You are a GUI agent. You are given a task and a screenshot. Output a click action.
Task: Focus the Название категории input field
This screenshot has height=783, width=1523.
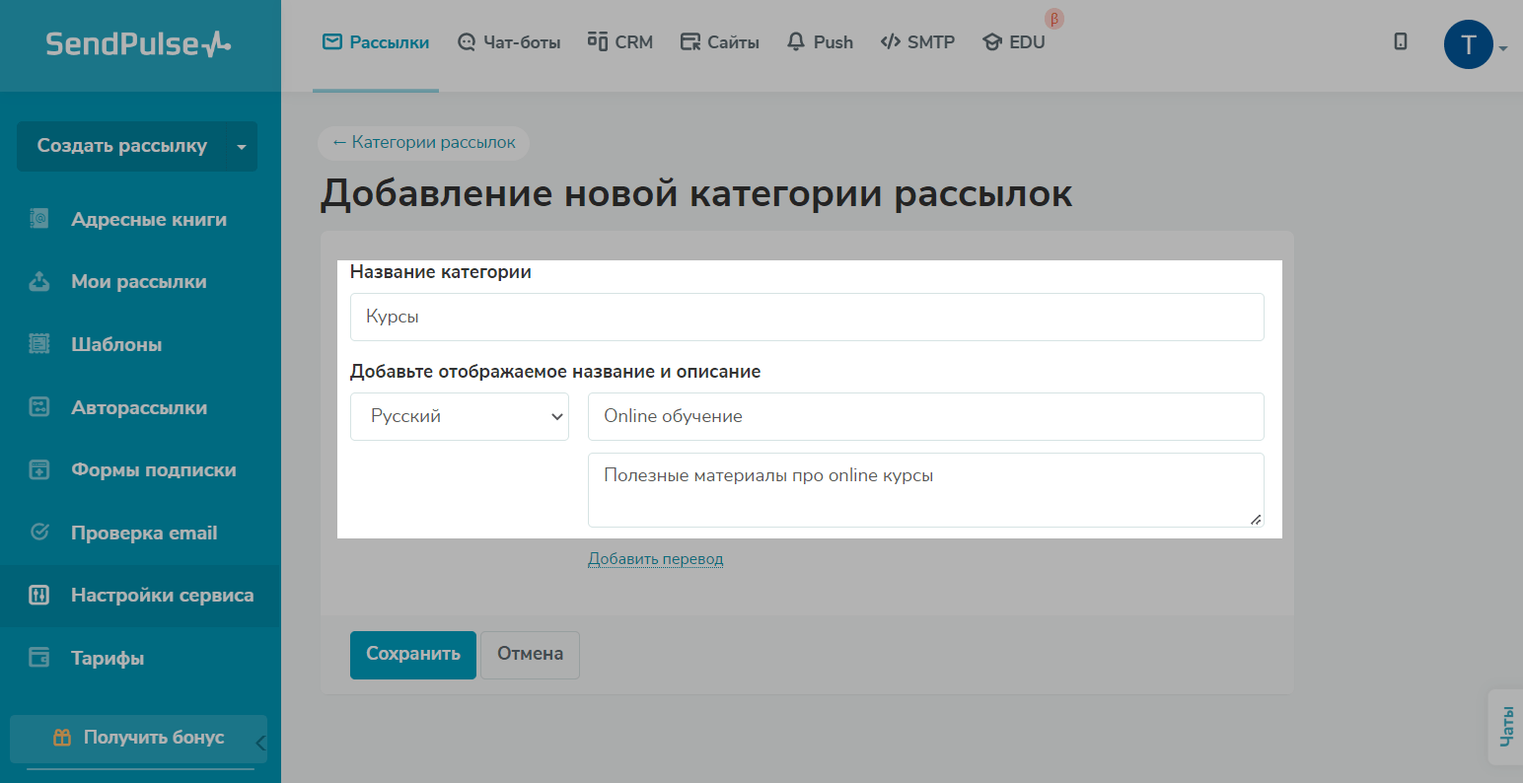click(x=807, y=318)
